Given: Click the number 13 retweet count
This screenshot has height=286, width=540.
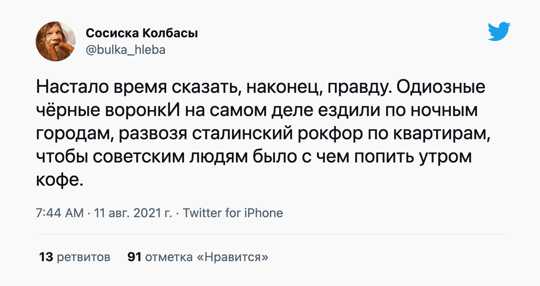Looking at the screenshot, I should click(x=46, y=257).
